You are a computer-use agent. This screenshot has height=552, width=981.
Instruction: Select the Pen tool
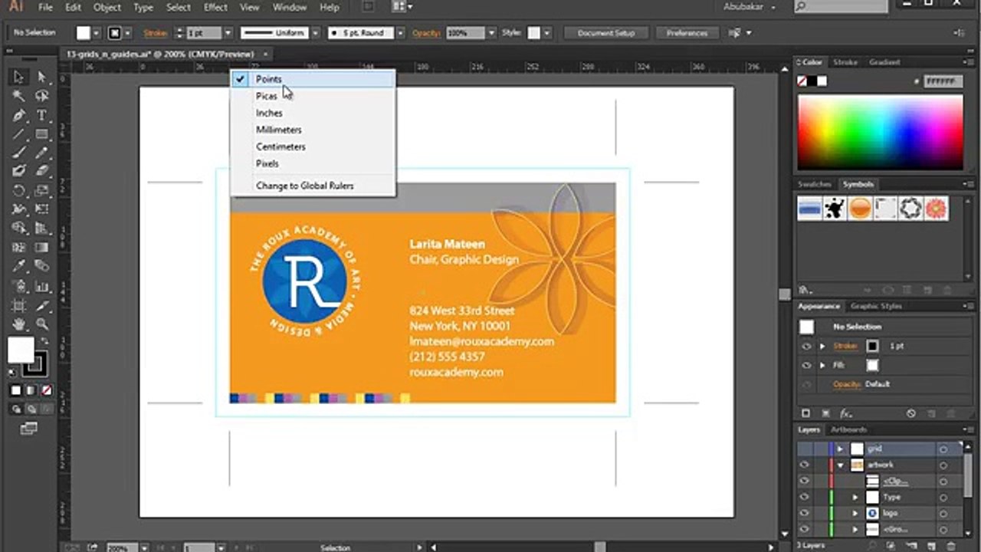tap(18, 115)
